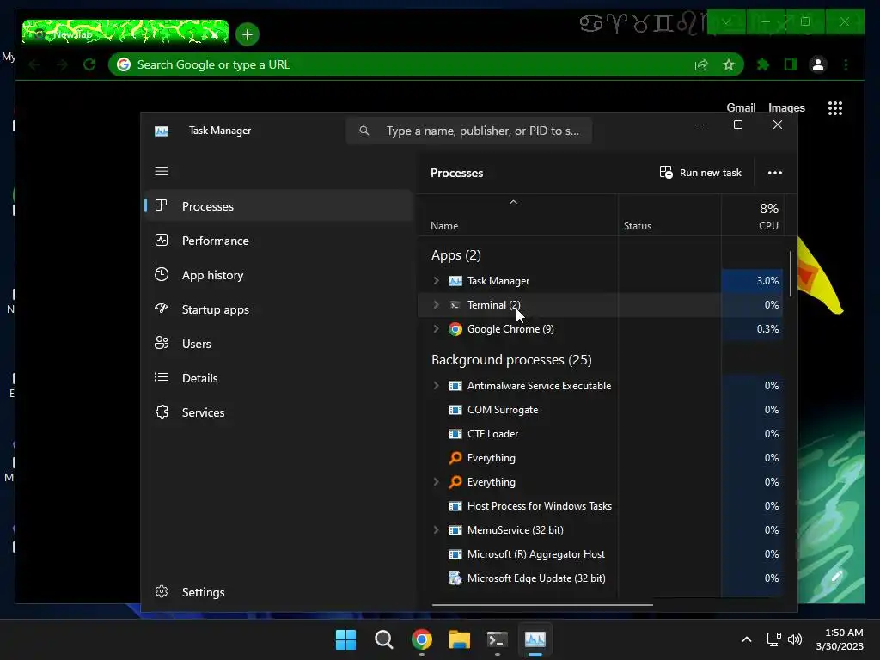
Task: Open App history in Task Manager
Action: pyautogui.click(x=279, y=275)
